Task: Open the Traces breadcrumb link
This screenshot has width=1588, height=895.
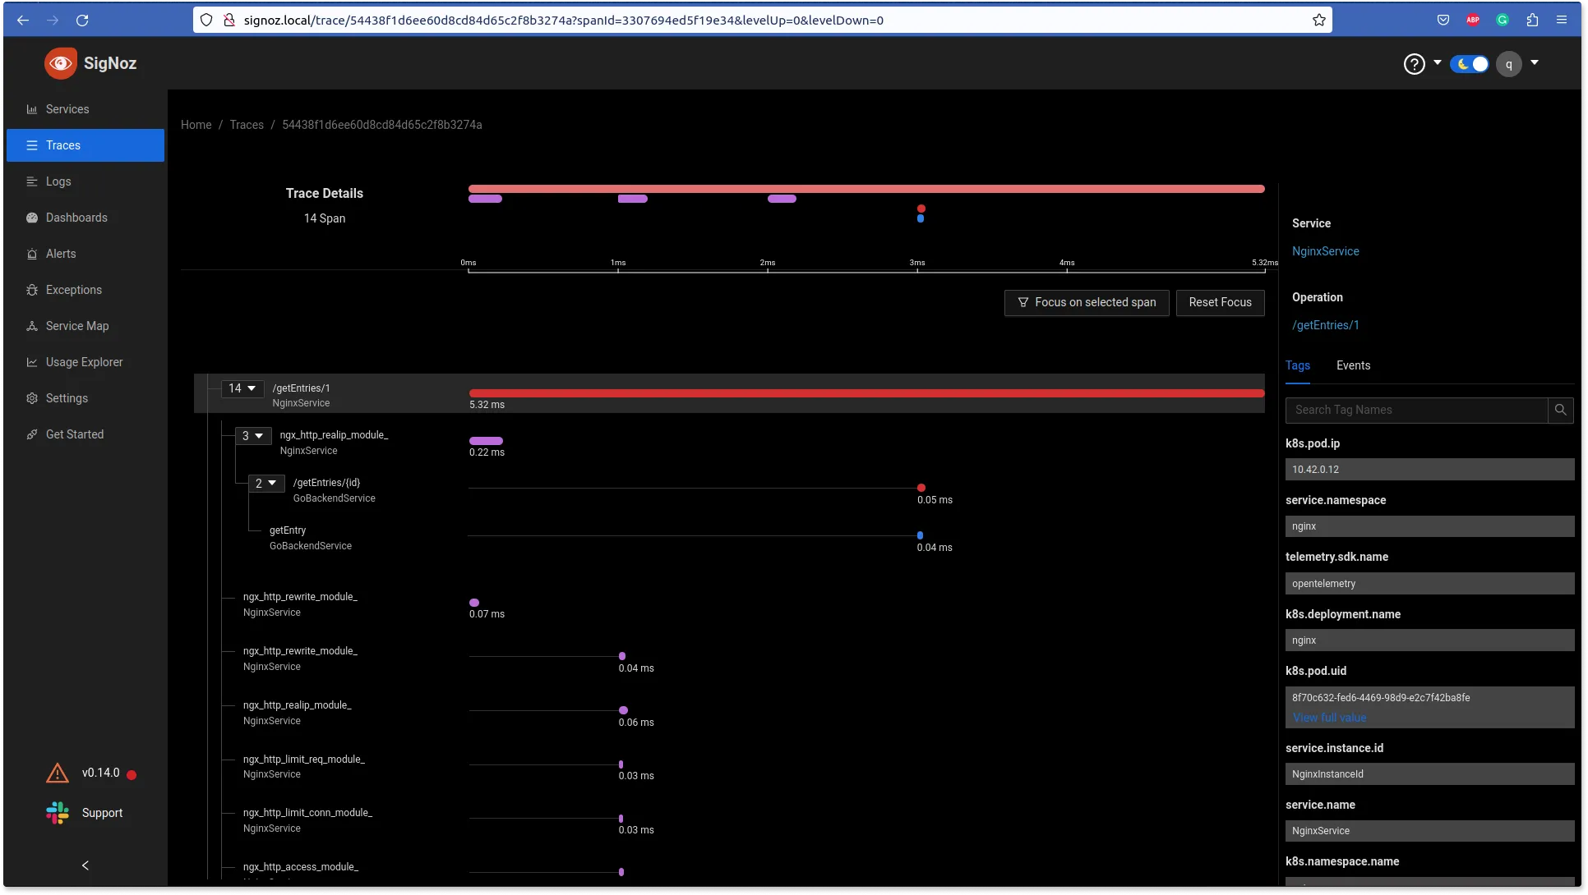Action: pyautogui.click(x=247, y=125)
